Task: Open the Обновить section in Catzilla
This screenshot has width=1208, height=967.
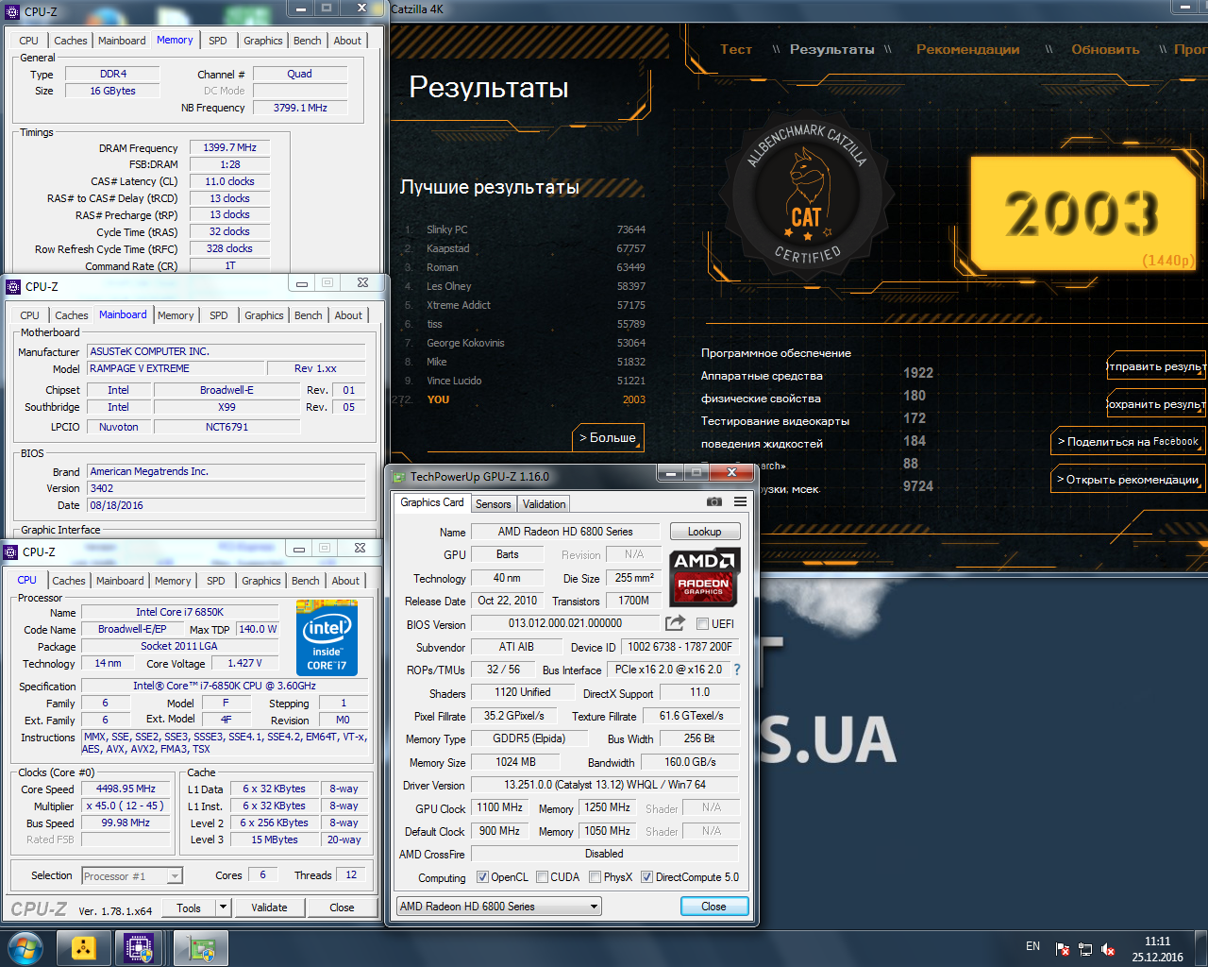Action: (1105, 49)
